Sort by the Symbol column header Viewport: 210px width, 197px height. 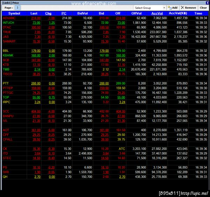tap(14, 13)
